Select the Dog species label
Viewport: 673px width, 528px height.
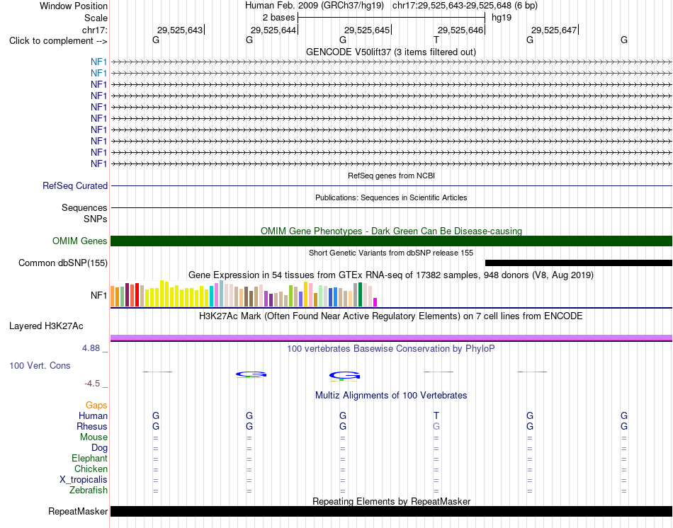click(100, 448)
